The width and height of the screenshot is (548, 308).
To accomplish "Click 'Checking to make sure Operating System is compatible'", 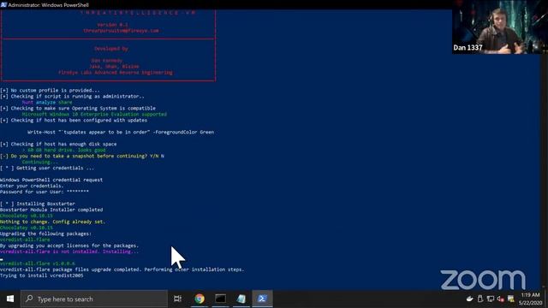I will pos(78,109).
